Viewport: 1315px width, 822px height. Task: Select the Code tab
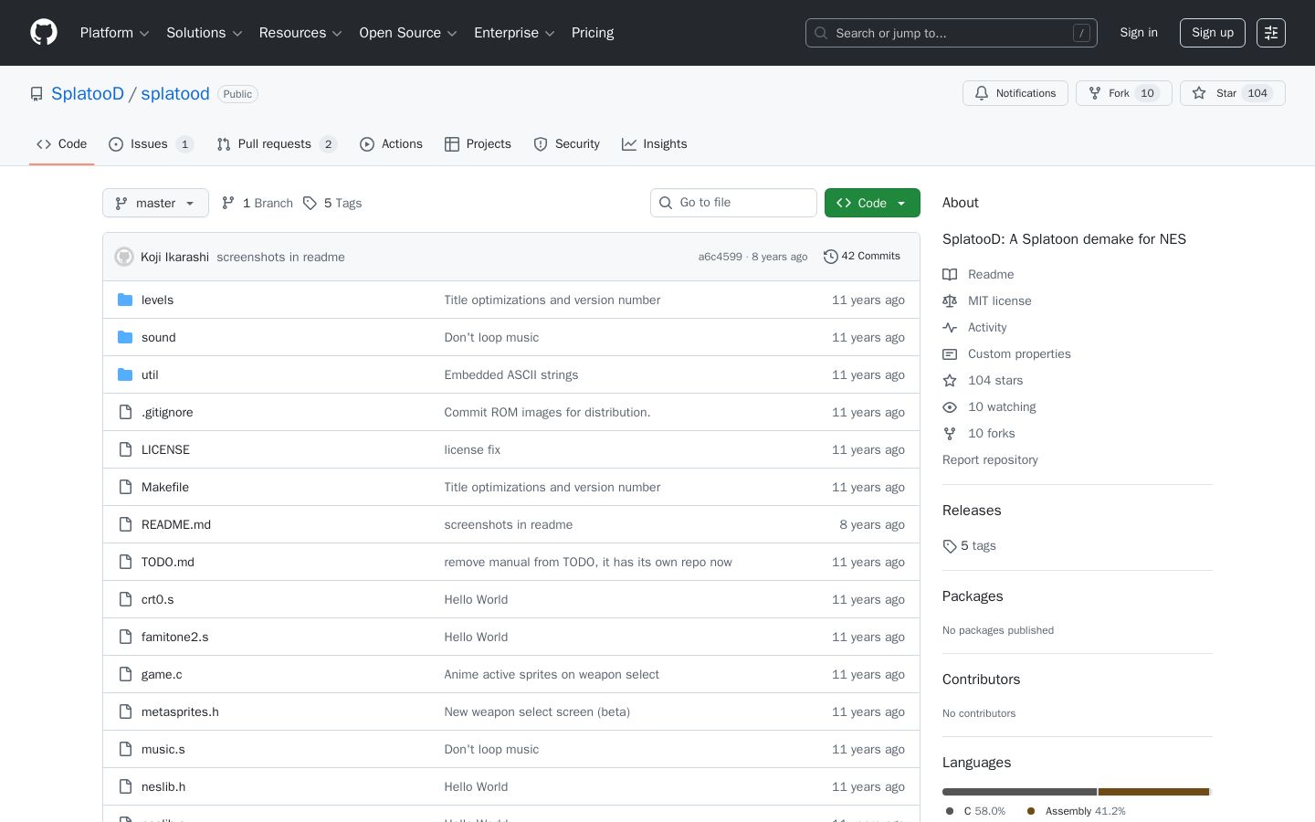(61, 144)
